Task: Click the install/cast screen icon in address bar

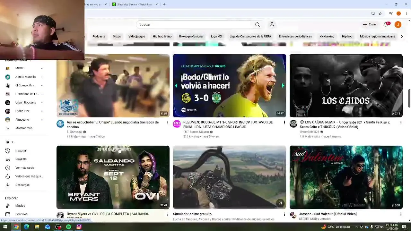Action: pyautogui.click(x=373, y=13)
